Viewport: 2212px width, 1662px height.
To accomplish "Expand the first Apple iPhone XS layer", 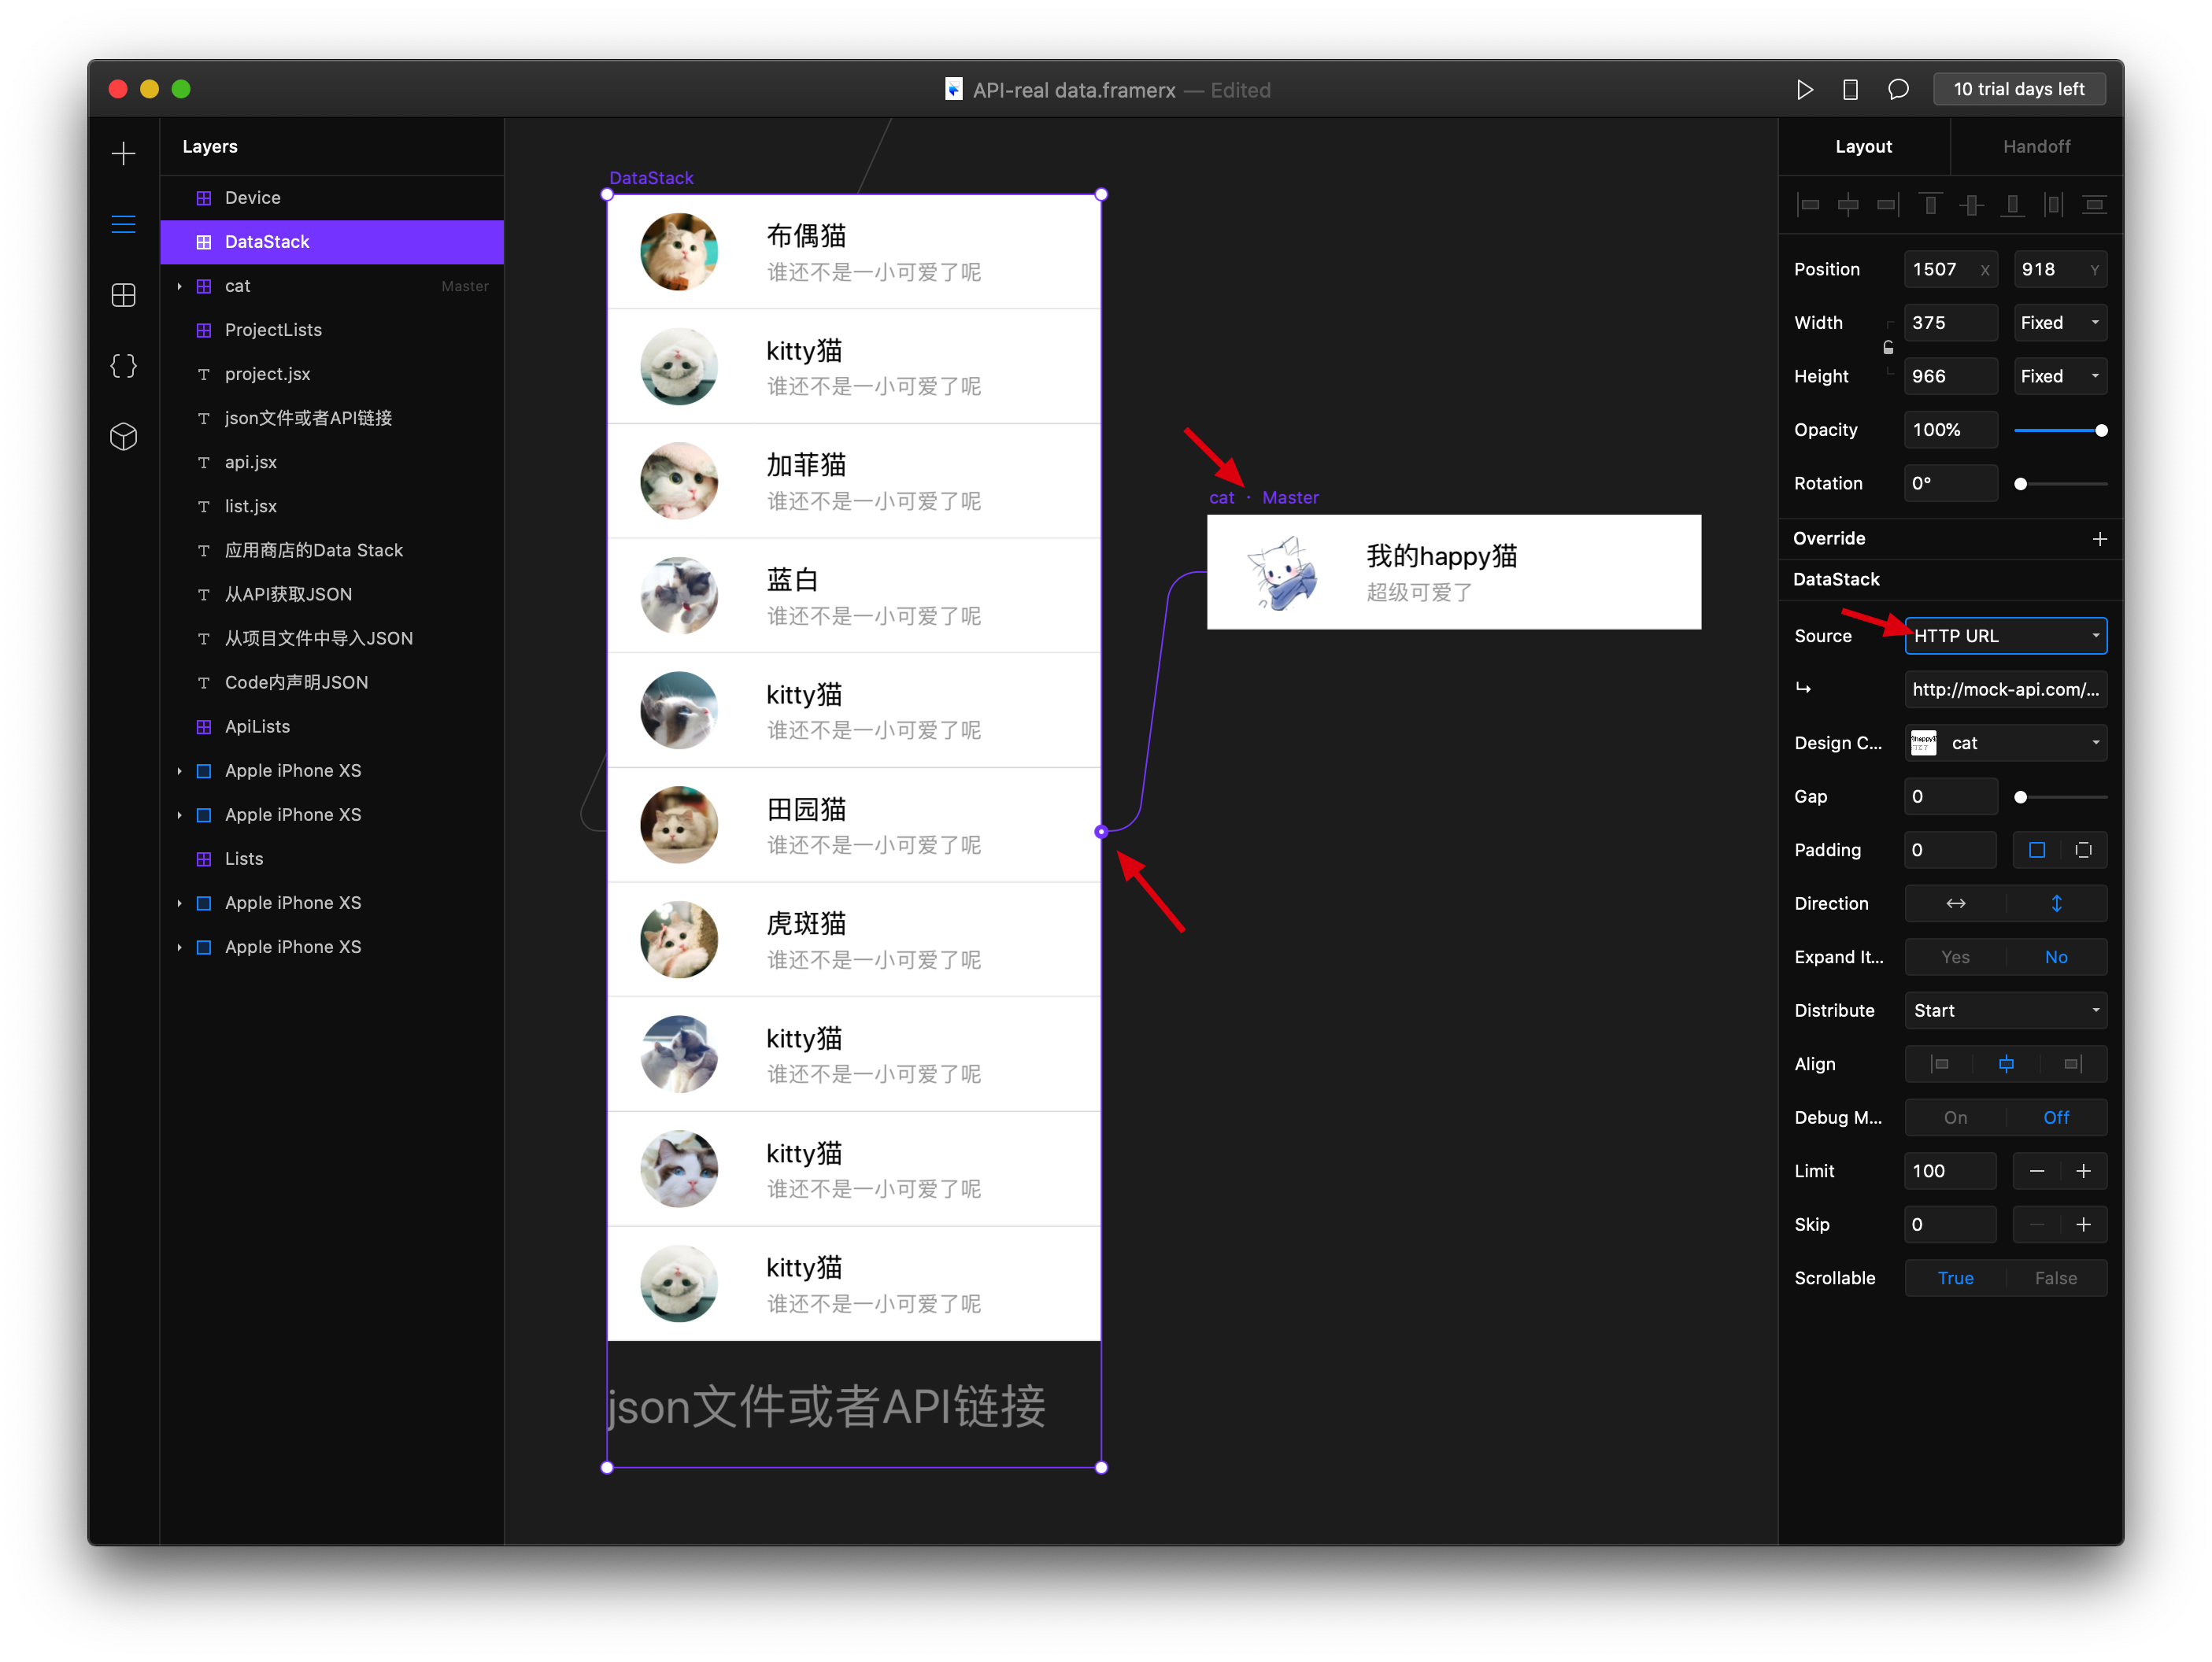I will [179, 770].
